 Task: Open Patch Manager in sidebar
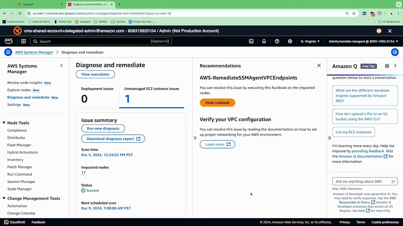point(20,167)
